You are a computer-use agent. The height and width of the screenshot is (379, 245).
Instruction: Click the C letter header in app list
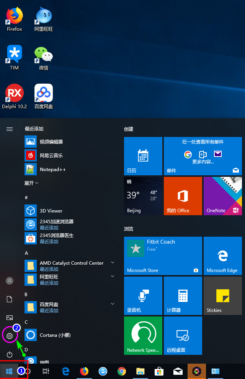pos(26,322)
